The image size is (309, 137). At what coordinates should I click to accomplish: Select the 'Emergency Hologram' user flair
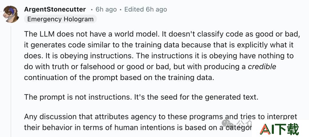[x=60, y=19]
